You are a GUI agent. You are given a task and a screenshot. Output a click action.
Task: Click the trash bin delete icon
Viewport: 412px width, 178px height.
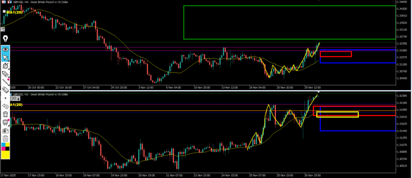coord(6,114)
